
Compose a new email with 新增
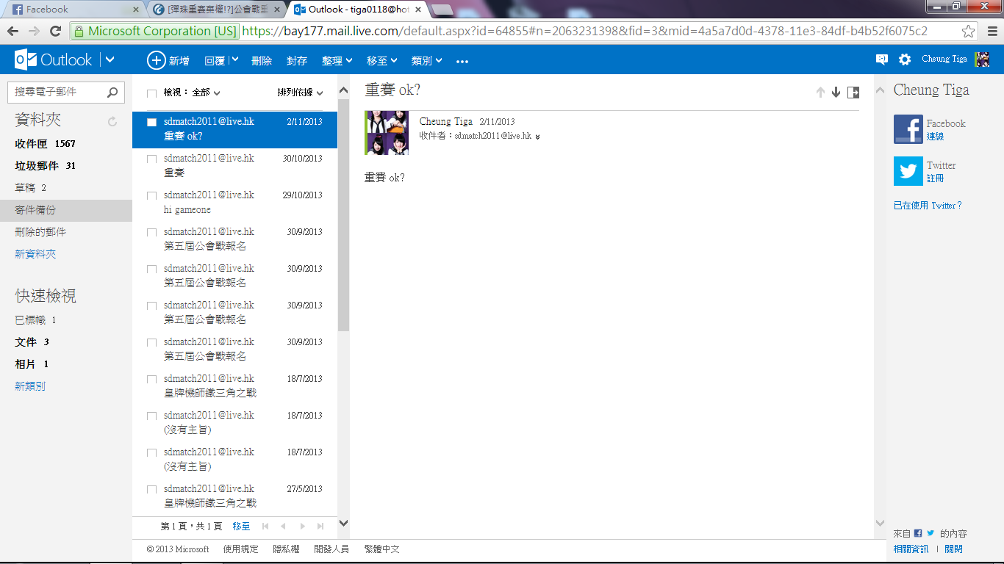[168, 61]
